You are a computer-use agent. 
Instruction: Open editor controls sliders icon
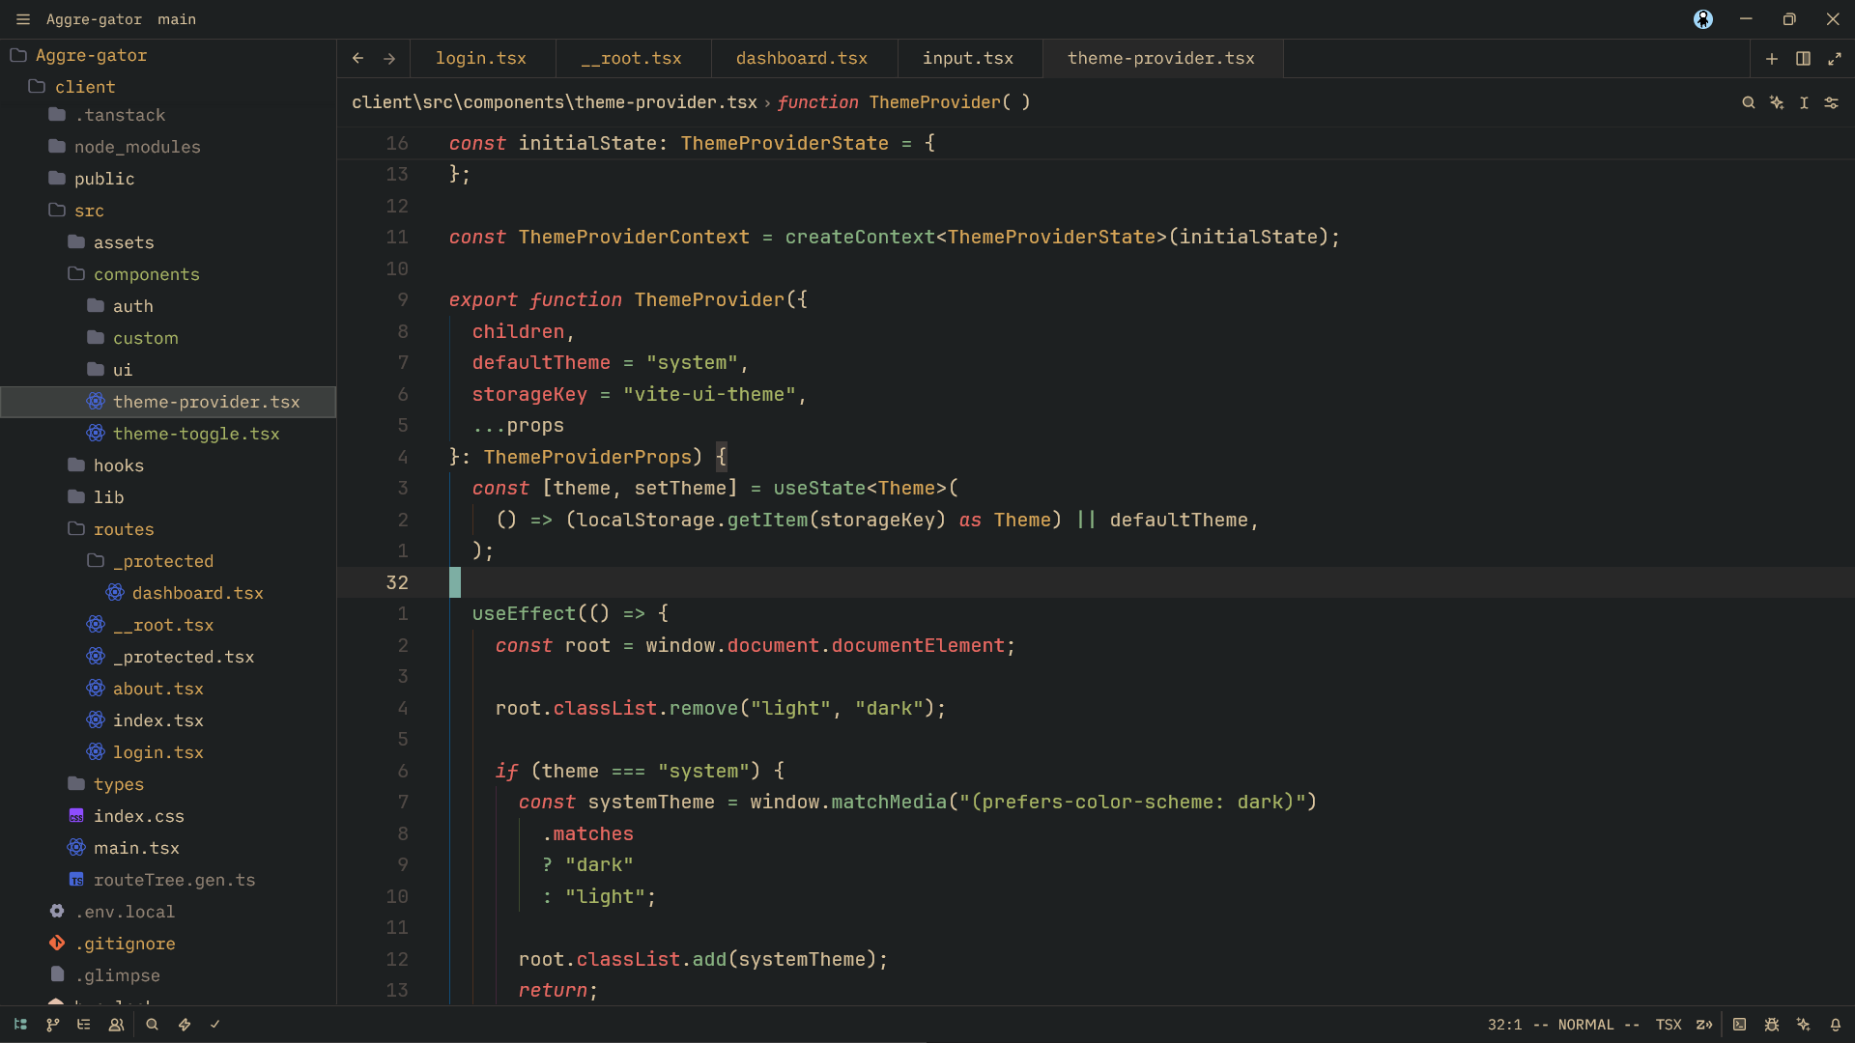tap(1831, 102)
